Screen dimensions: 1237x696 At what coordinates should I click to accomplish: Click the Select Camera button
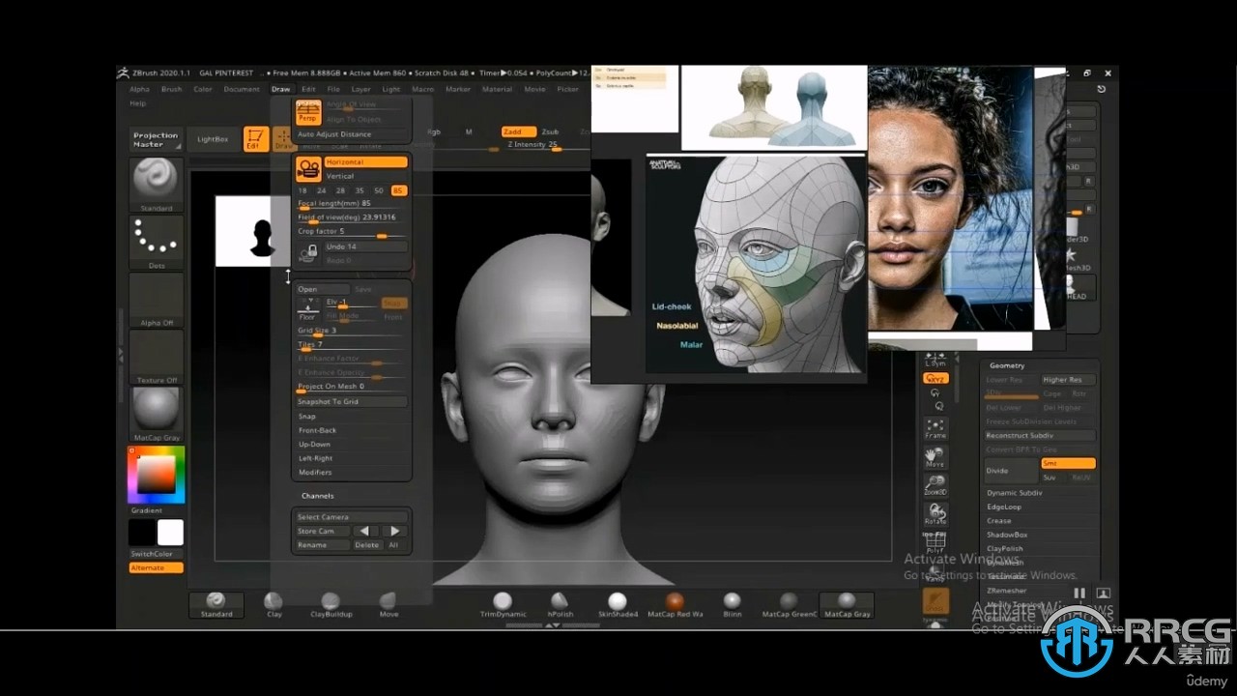[352, 517]
